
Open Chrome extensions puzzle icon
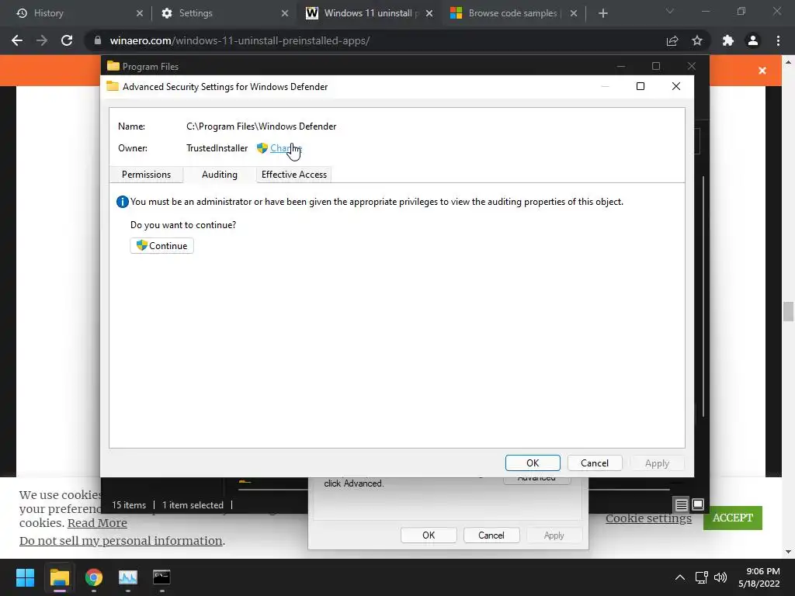tap(728, 40)
